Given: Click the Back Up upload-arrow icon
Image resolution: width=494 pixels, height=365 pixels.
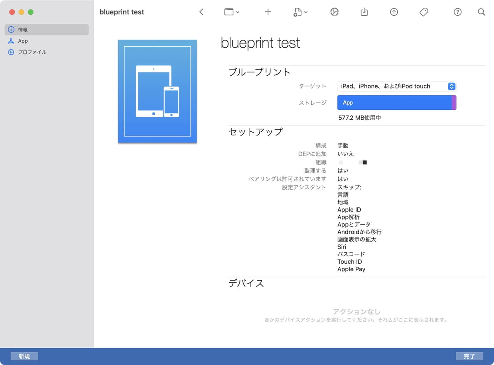Looking at the screenshot, I should [x=394, y=12].
